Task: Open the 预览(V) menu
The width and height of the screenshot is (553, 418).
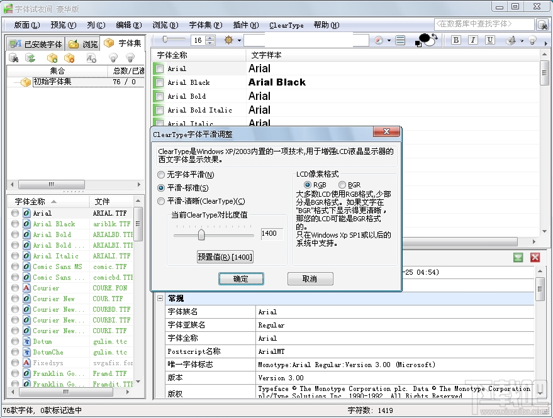Action: [64, 25]
